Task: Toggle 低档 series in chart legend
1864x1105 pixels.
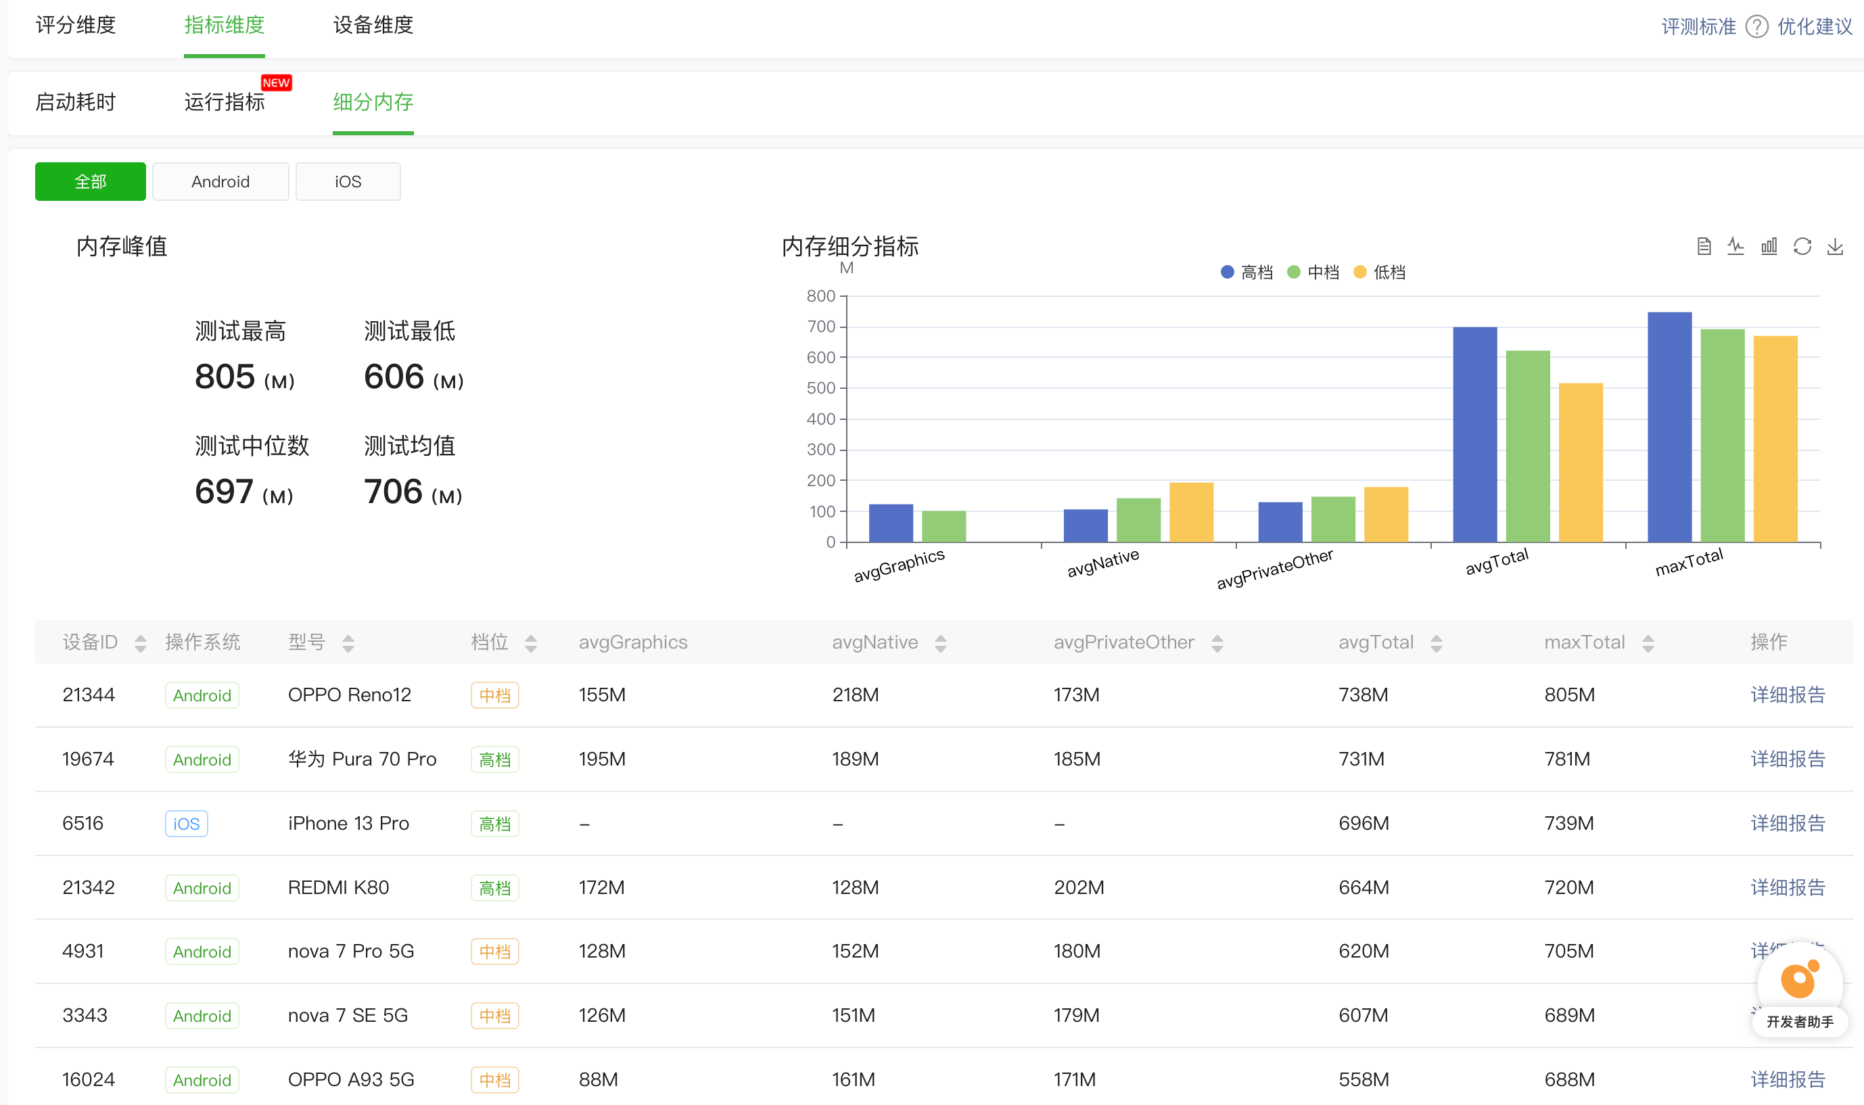Action: pyautogui.click(x=1379, y=273)
